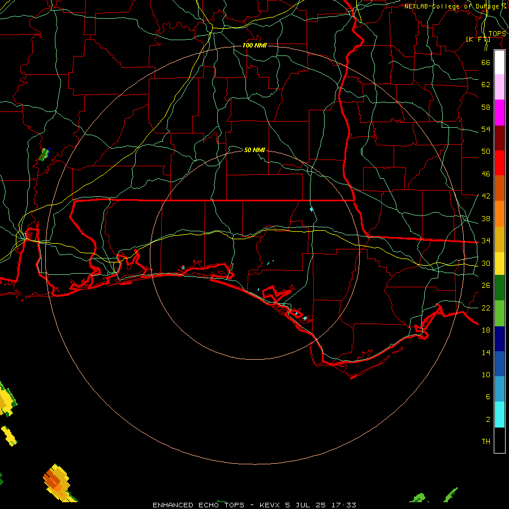The image size is (509, 509).
Task: Click legend value 10
Action: pos(486,374)
